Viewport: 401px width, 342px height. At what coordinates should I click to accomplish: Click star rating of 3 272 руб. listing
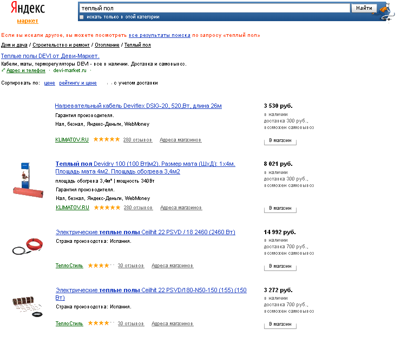pos(101,323)
